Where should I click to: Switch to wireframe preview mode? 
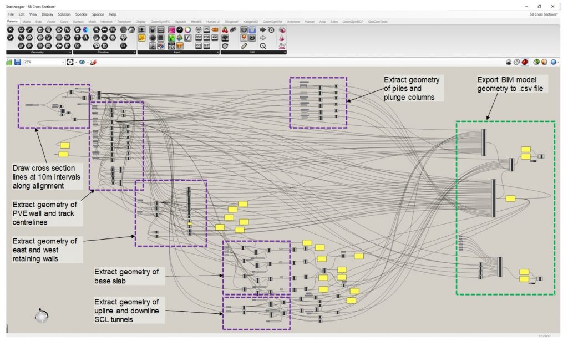[516, 62]
